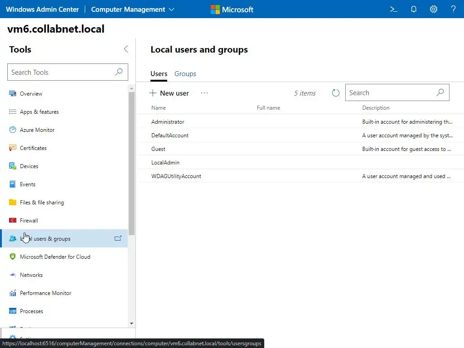Viewport: 464px width, 348px height.
Task: Click the New user button
Action: click(x=169, y=93)
